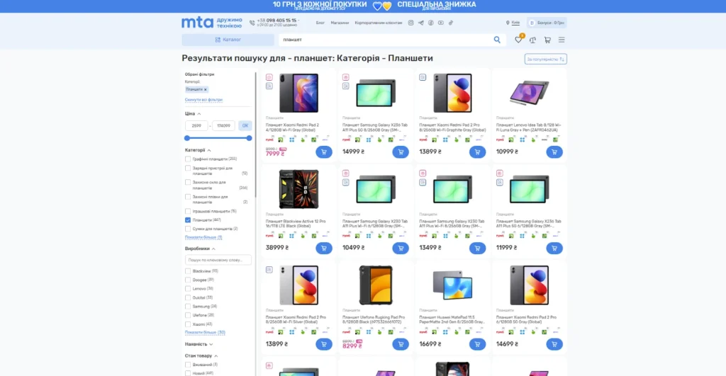726x376 pixels.
Task: Reset filters via Скинути всі фільтри link
Action: coord(203,100)
